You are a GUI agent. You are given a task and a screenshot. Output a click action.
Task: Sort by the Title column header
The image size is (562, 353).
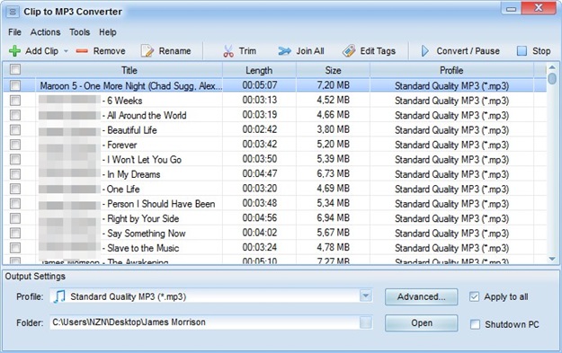129,70
